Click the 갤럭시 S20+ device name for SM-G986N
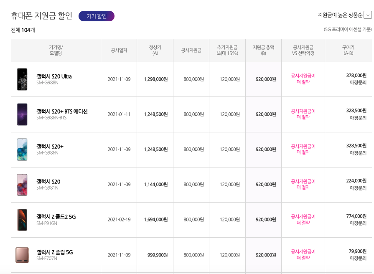 pos(50,147)
